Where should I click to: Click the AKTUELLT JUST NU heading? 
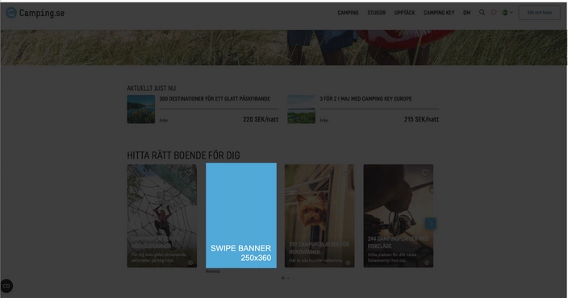pos(152,89)
